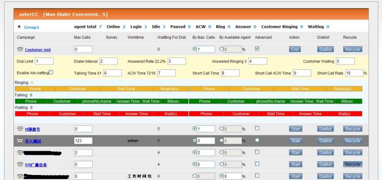Click the 'Customer Ringing' status count
Viewport: 382px width, 180px height.
(x=301, y=27)
